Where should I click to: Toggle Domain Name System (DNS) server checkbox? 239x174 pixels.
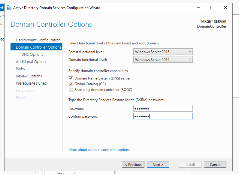pos(71,78)
